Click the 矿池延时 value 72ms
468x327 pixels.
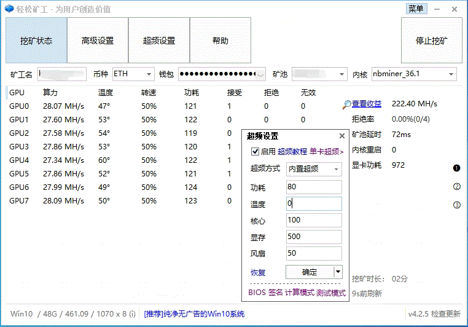pos(401,135)
